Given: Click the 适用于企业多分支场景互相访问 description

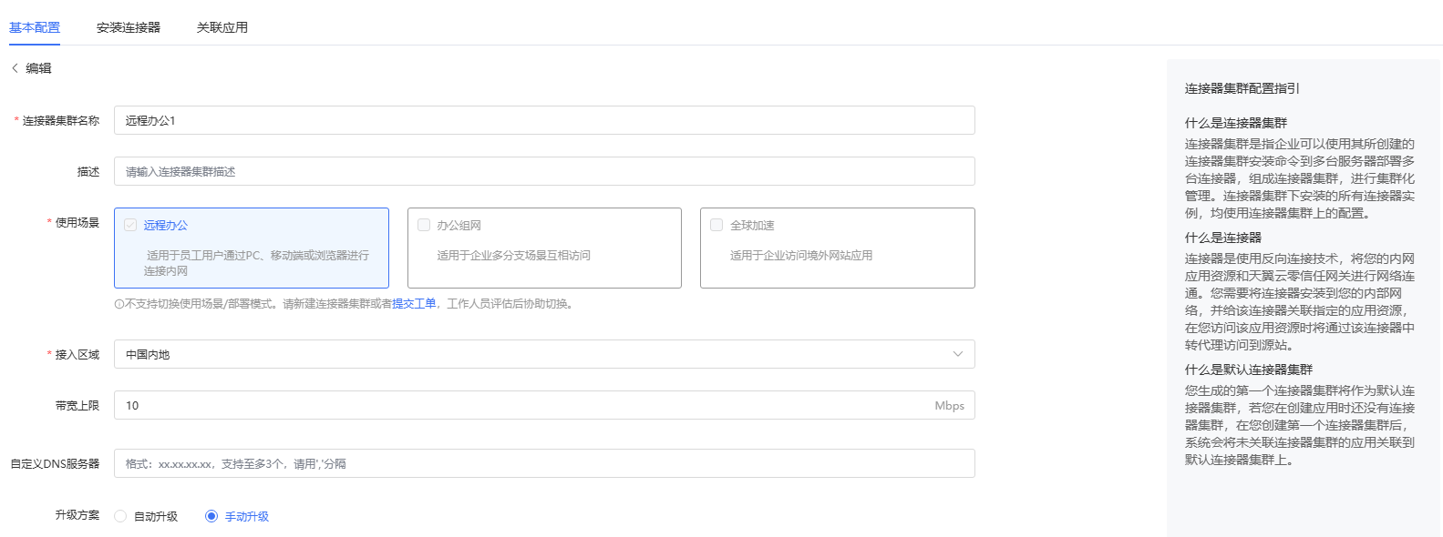Looking at the screenshot, I should (x=514, y=256).
